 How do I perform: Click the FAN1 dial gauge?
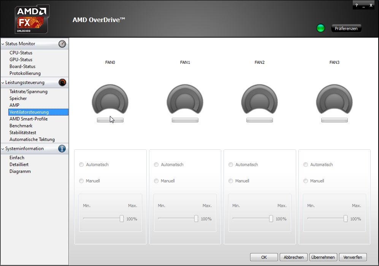pos(185,99)
